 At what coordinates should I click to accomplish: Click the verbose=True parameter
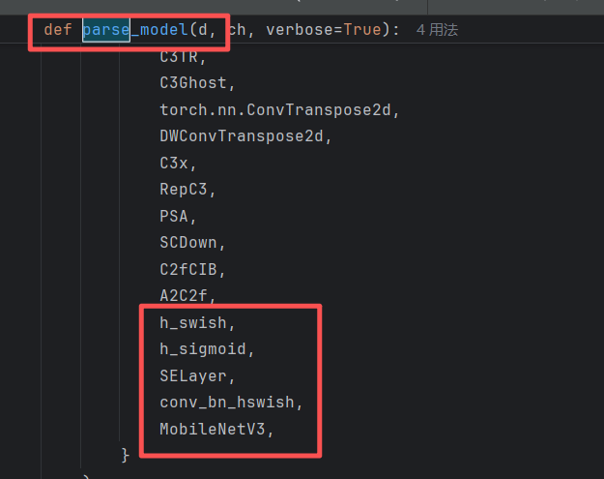(324, 30)
